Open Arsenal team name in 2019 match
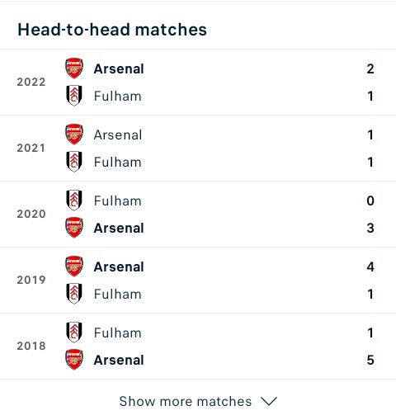Image resolution: width=396 pixels, height=415 pixels. 119,266
